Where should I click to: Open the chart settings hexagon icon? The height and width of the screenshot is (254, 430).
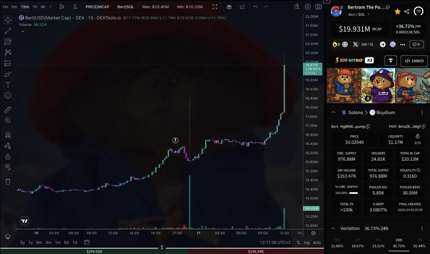click(308, 6)
